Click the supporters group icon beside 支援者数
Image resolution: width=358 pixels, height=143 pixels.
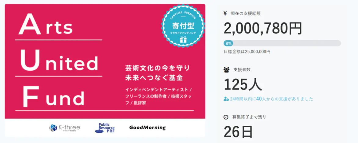pos(226,70)
